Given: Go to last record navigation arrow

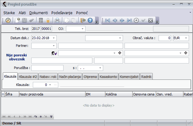Looking at the screenshot, I should tap(129, 21).
